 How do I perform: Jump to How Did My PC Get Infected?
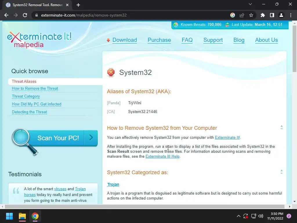click(37, 104)
